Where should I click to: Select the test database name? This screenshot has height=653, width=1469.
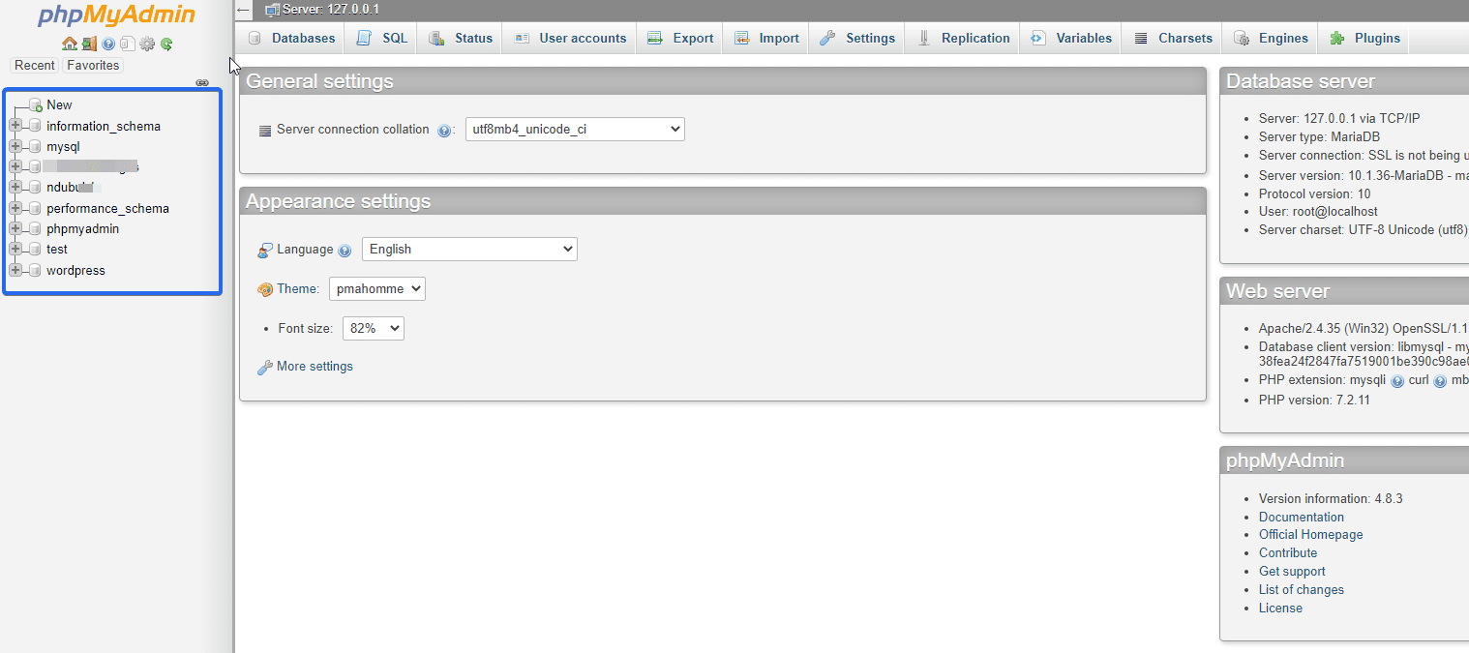pyautogui.click(x=57, y=250)
